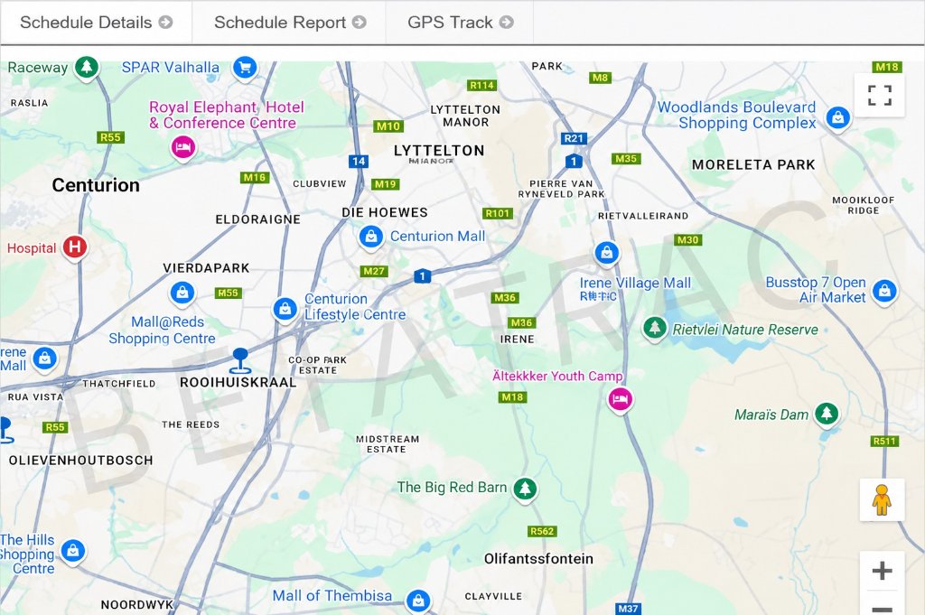Click the Irene Mall marker at left edge
The width and height of the screenshot is (925, 615).
click(x=45, y=358)
